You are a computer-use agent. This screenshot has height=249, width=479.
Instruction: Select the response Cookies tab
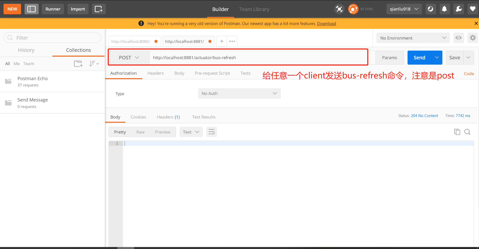click(x=138, y=117)
